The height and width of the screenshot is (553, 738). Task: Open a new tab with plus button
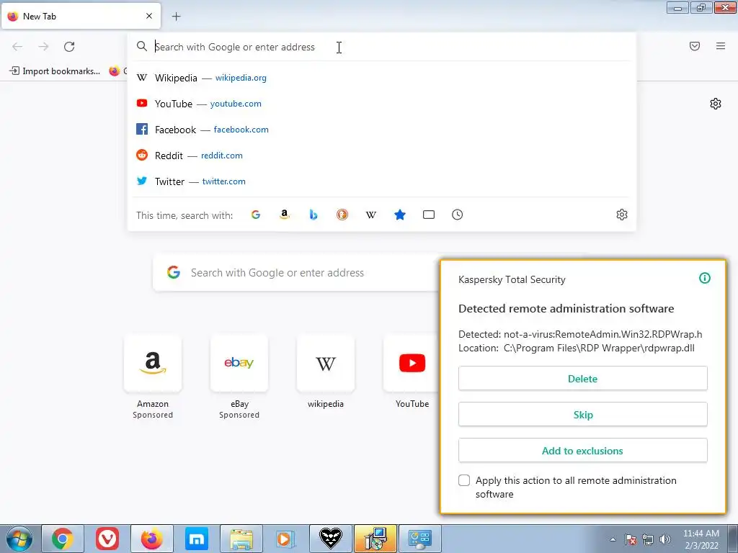(x=176, y=17)
